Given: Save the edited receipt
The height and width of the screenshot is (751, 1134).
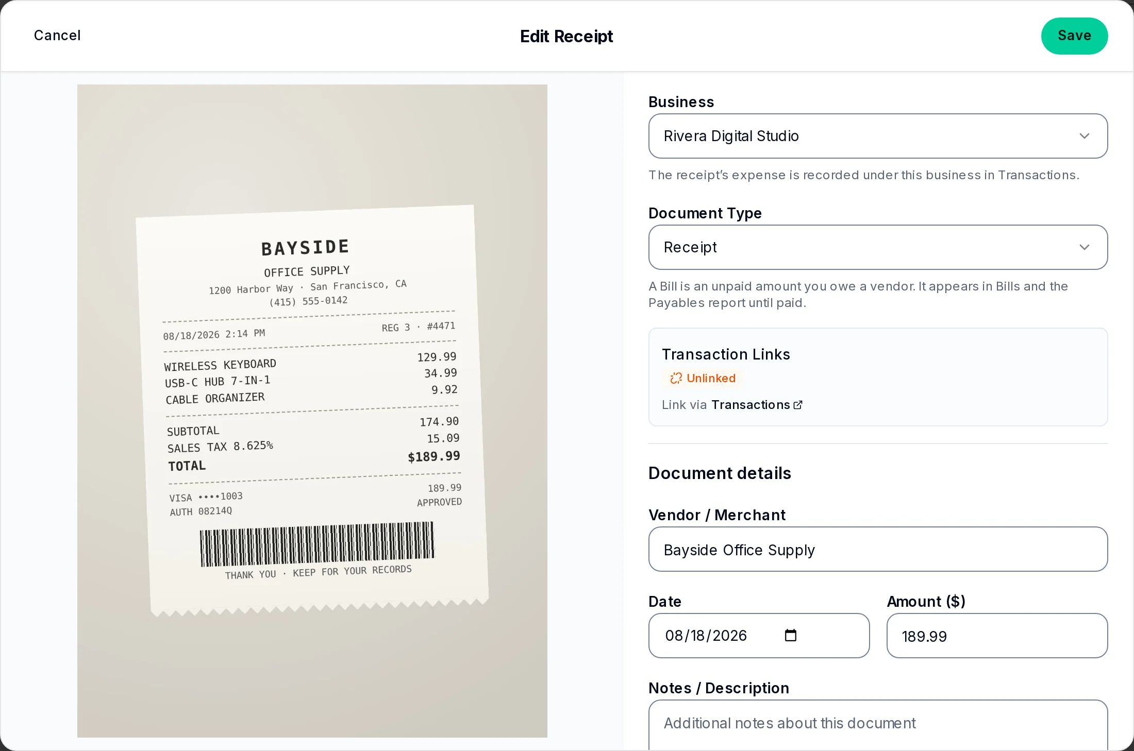Looking at the screenshot, I should pos(1074,36).
